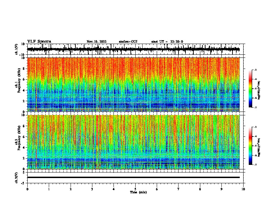Click the "Time (min)" x-axis label
The height and width of the screenshot is (212, 274).
click(x=138, y=192)
